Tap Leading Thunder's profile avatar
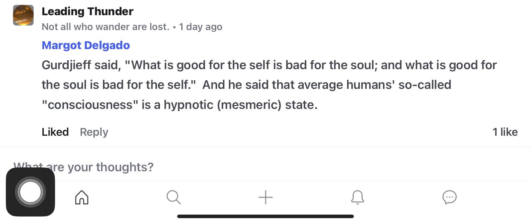 point(23,15)
